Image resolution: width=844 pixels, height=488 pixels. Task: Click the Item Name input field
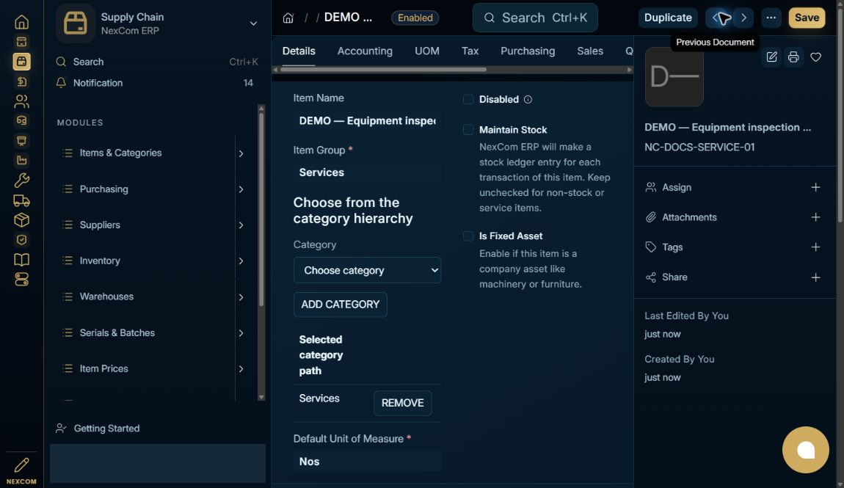(367, 120)
